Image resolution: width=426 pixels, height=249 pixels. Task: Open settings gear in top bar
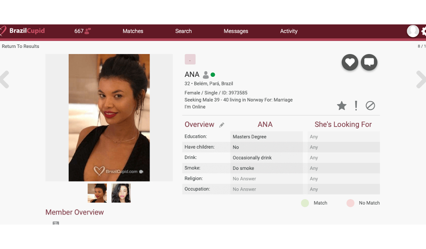[x=423, y=31]
